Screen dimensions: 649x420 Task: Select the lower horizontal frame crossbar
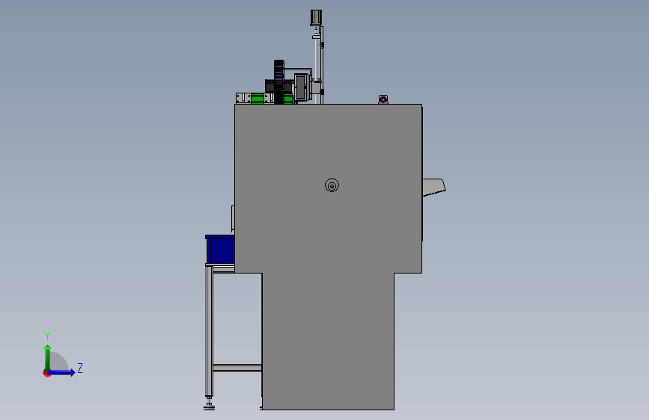pos(237,368)
